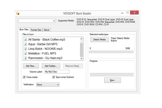Select All Saints - Black Coffee.mp3
This screenshot has height=108, width=162.
[47, 40]
